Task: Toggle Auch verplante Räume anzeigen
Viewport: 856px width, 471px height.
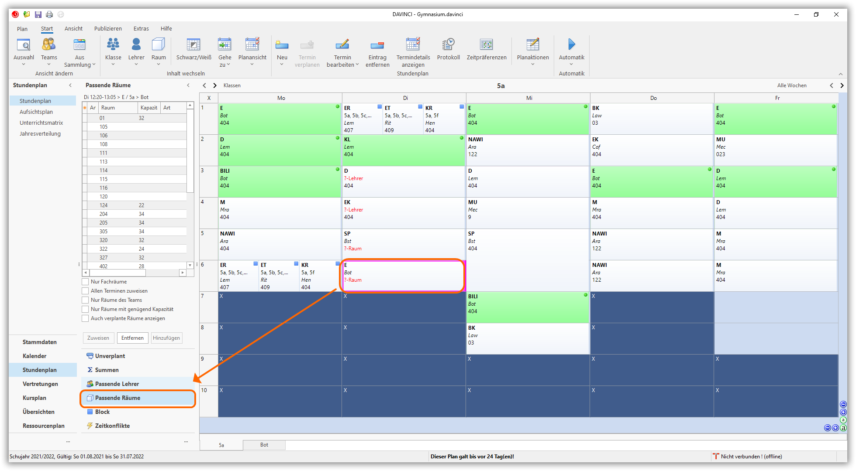Action: click(x=86, y=318)
